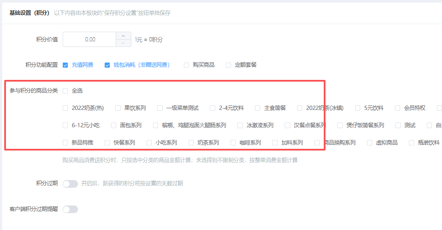Screen dimensions: 442x230
Task: Decrease 积分价值 with the down arrow
Action: point(123,43)
